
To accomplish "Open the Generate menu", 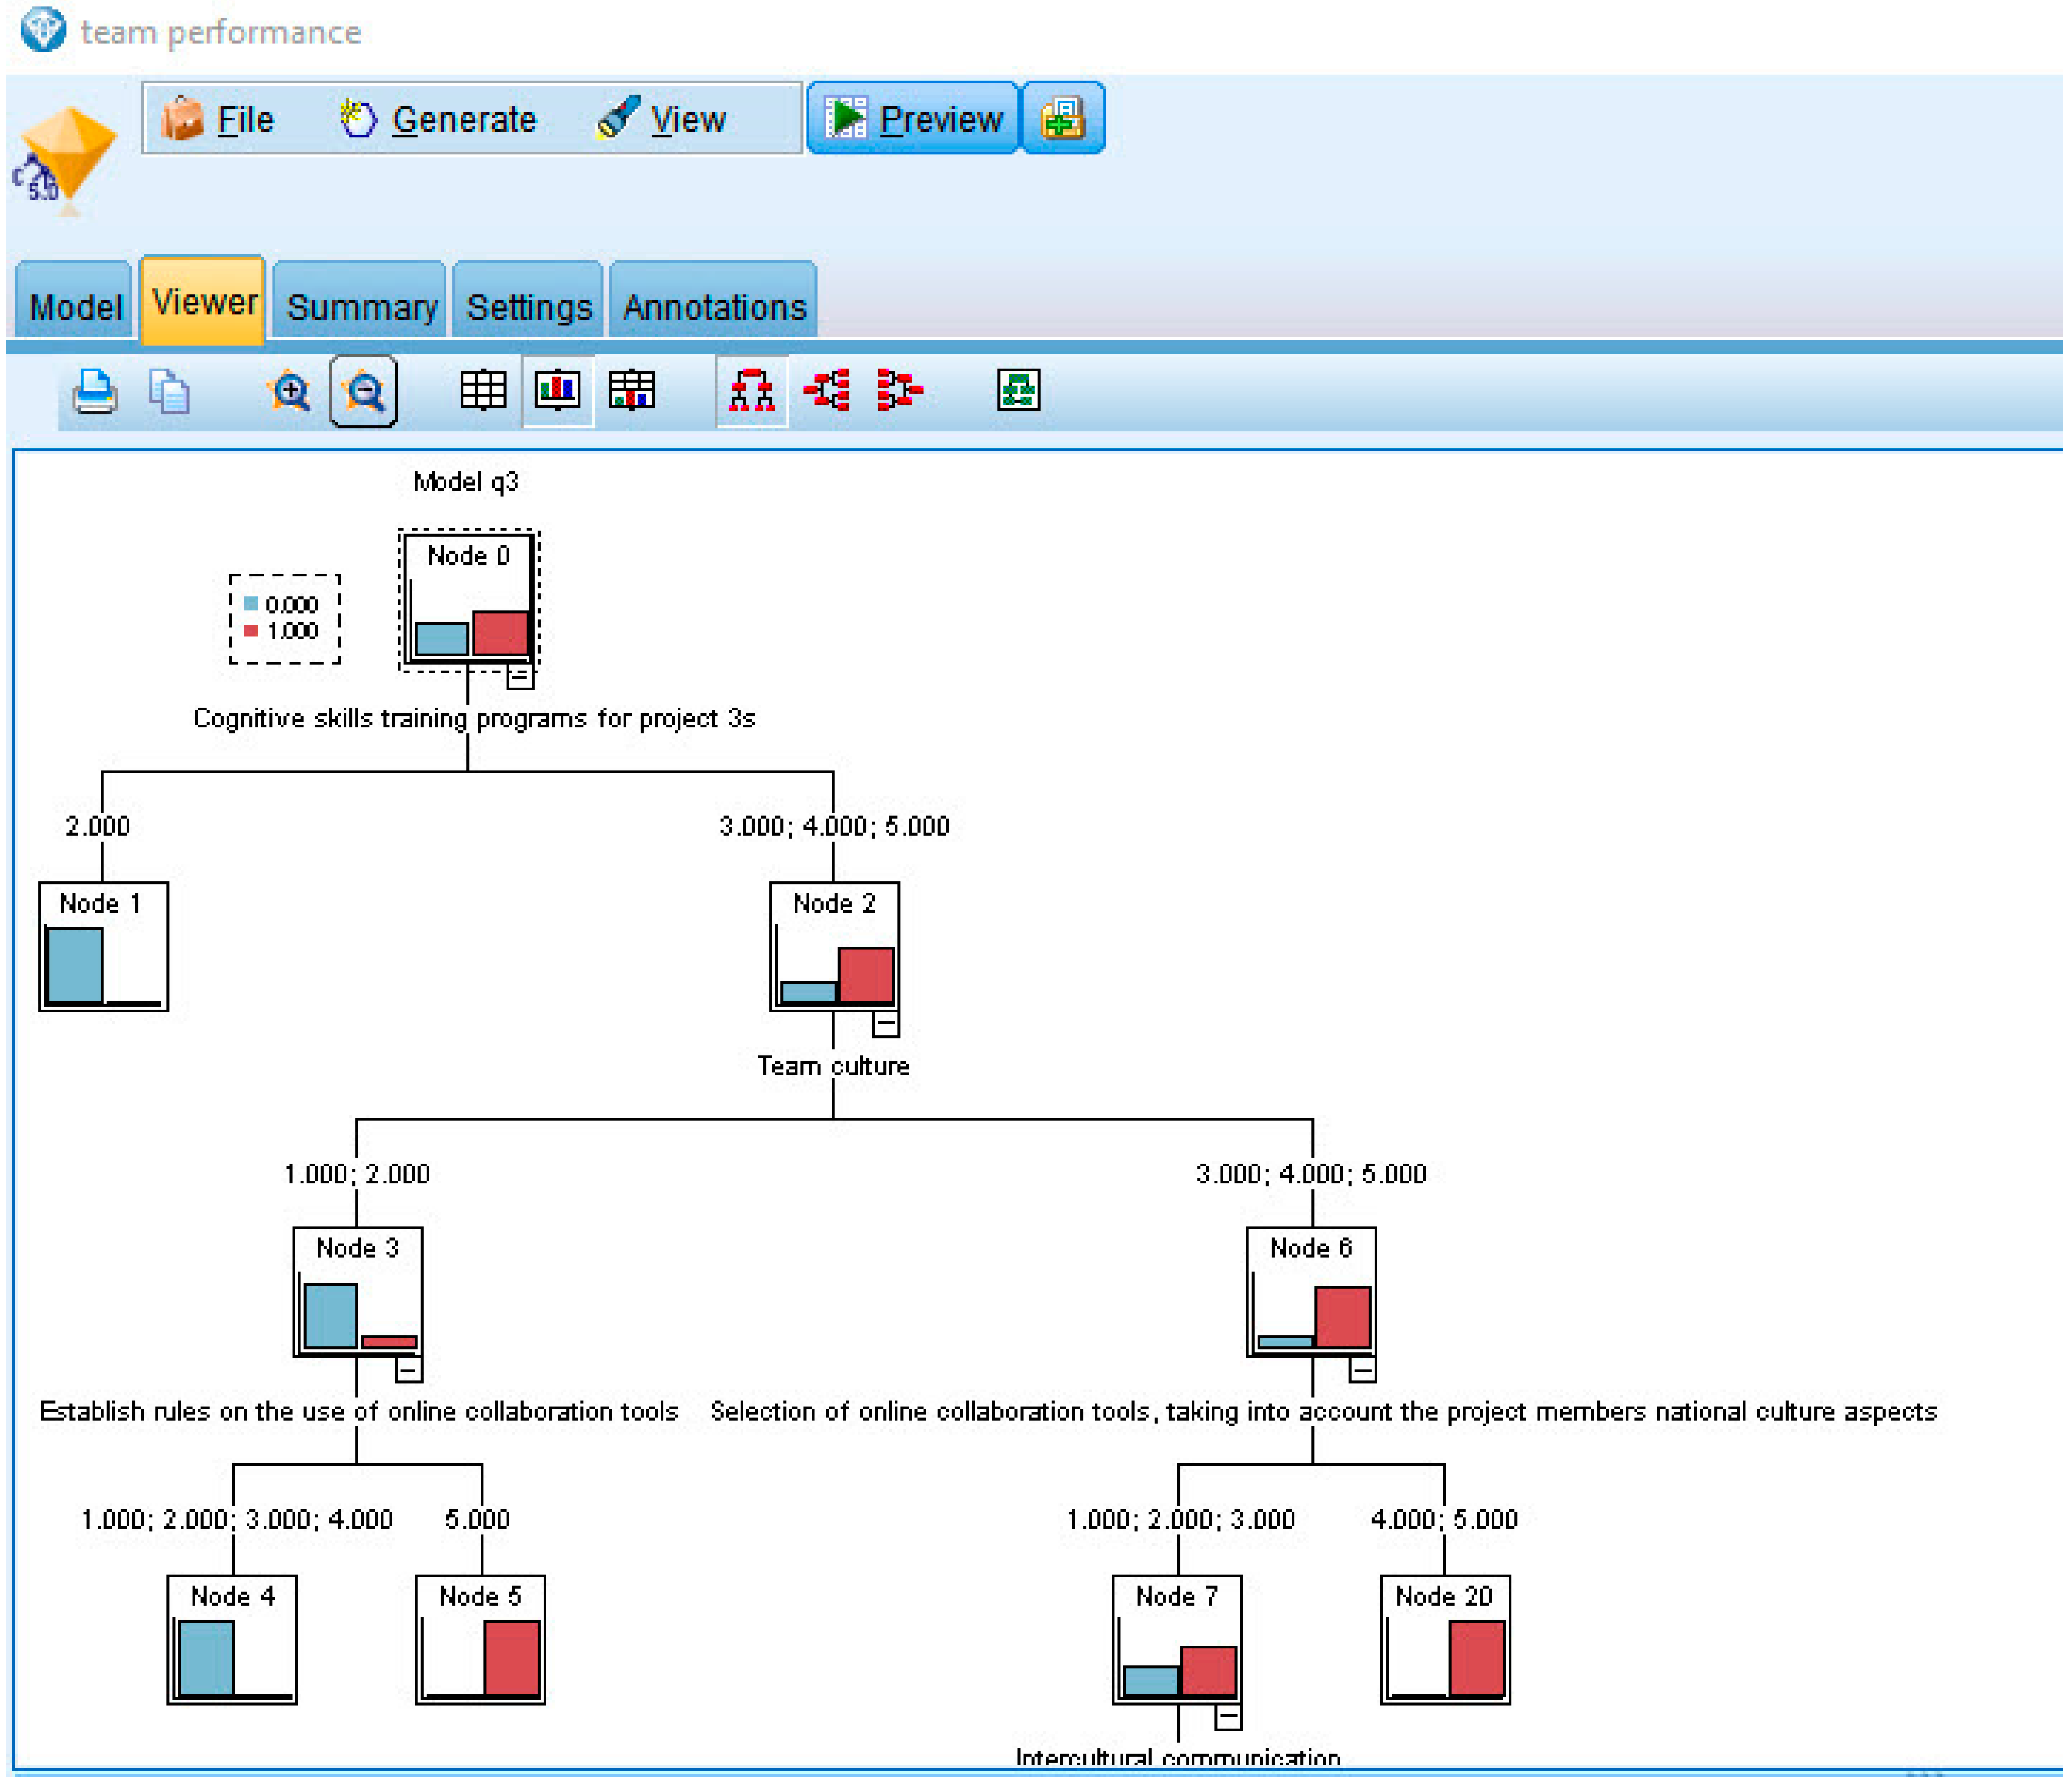I will [x=439, y=120].
